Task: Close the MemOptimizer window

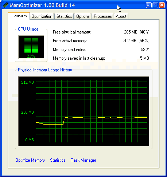Action: [162, 5]
